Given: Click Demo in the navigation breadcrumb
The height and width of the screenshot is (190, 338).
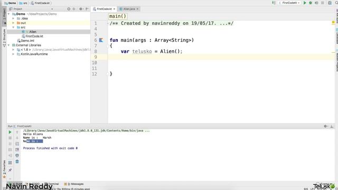Looking at the screenshot, I should coord(10,3).
